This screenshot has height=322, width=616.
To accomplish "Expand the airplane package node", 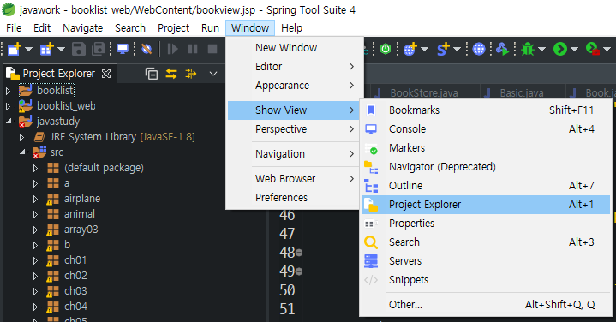I will [35, 199].
